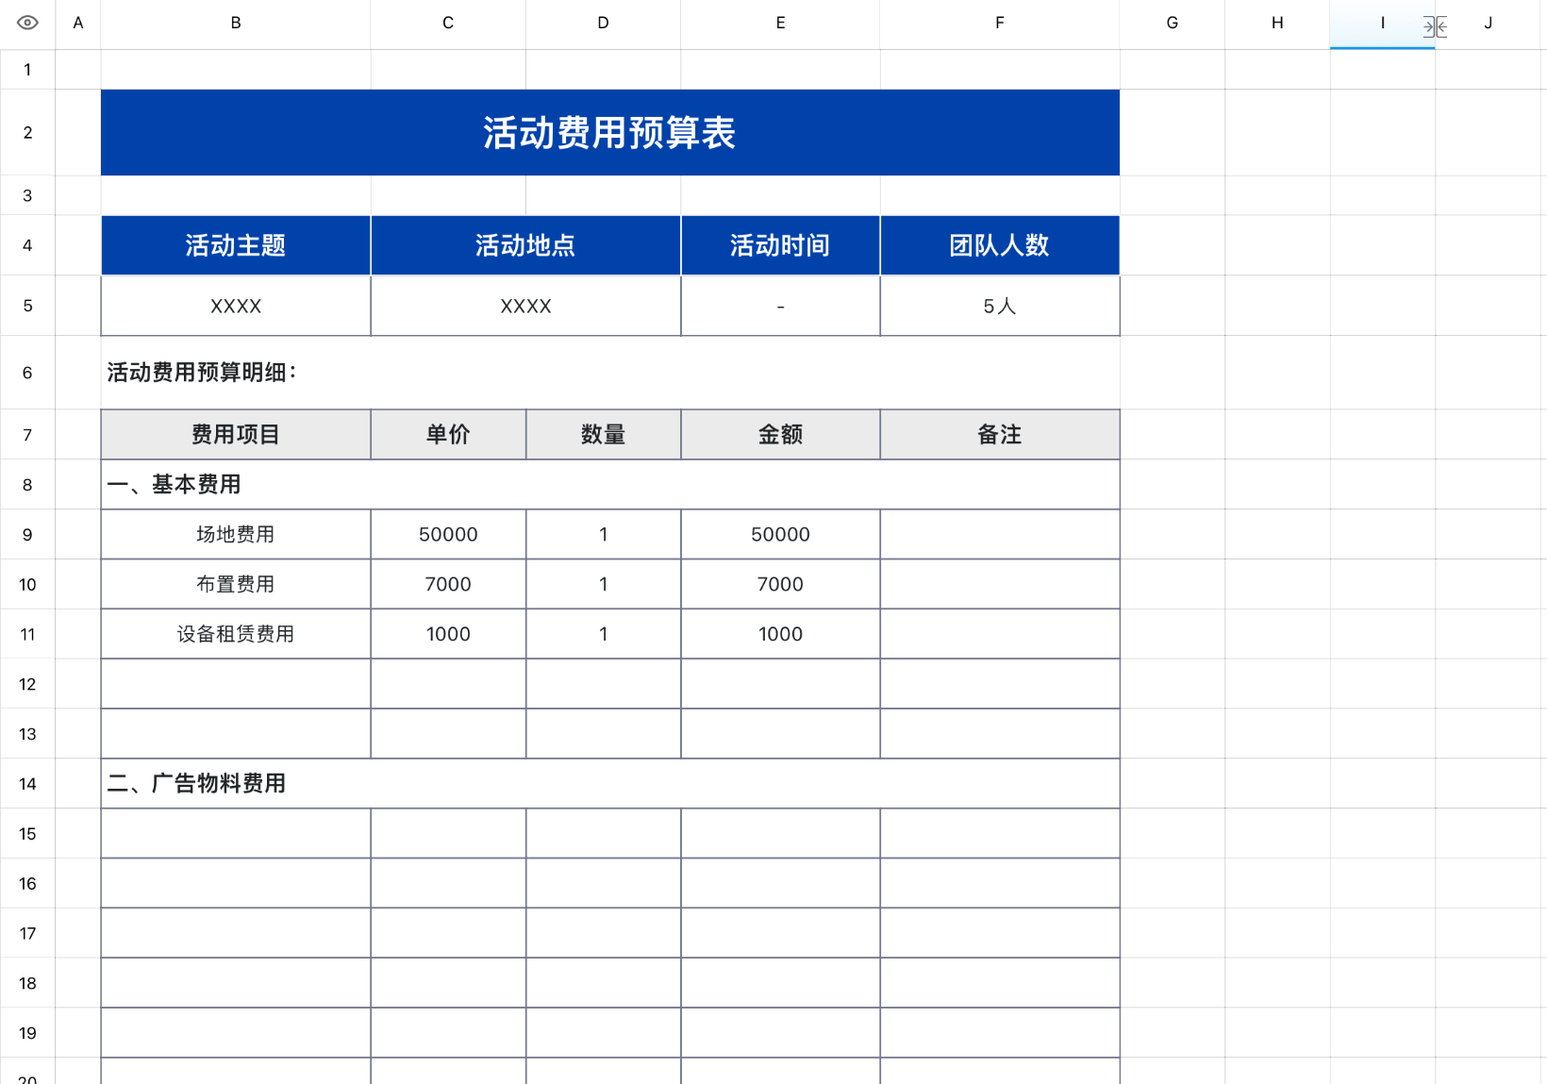The width and height of the screenshot is (1547, 1084).
Task: Select quantity 1 cell in 场地费用 row
Action: (x=604, y=535)
